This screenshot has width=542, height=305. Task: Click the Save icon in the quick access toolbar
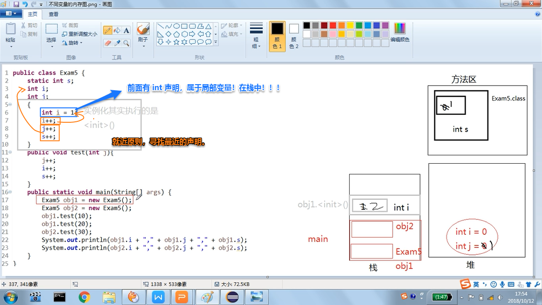16,4
